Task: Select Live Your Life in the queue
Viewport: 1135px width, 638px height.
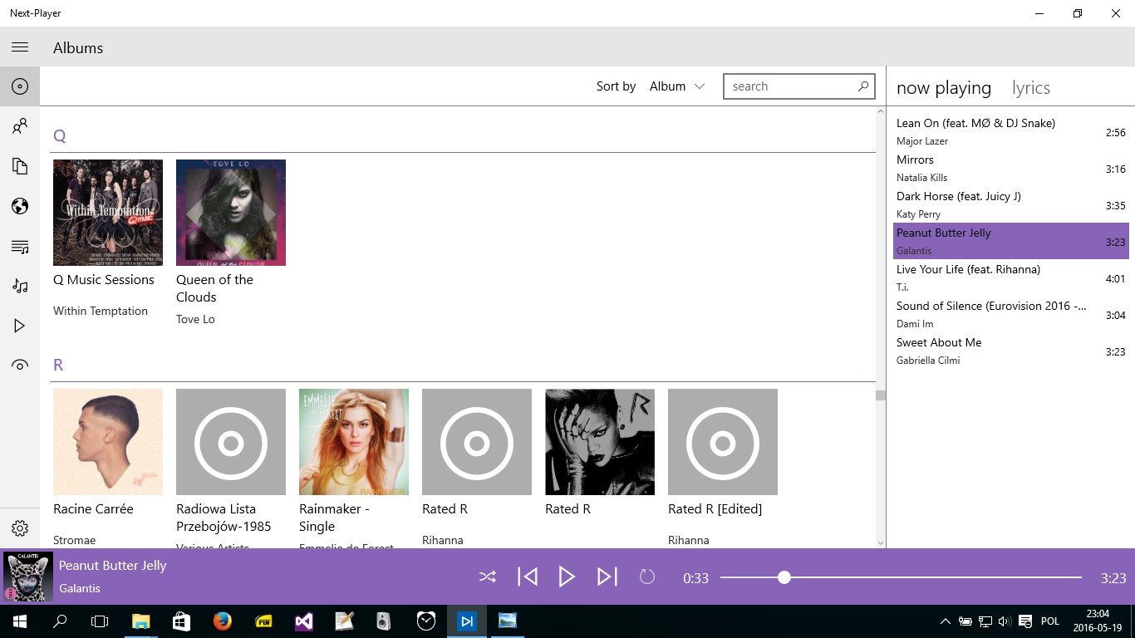Action: click(1010, 277)
